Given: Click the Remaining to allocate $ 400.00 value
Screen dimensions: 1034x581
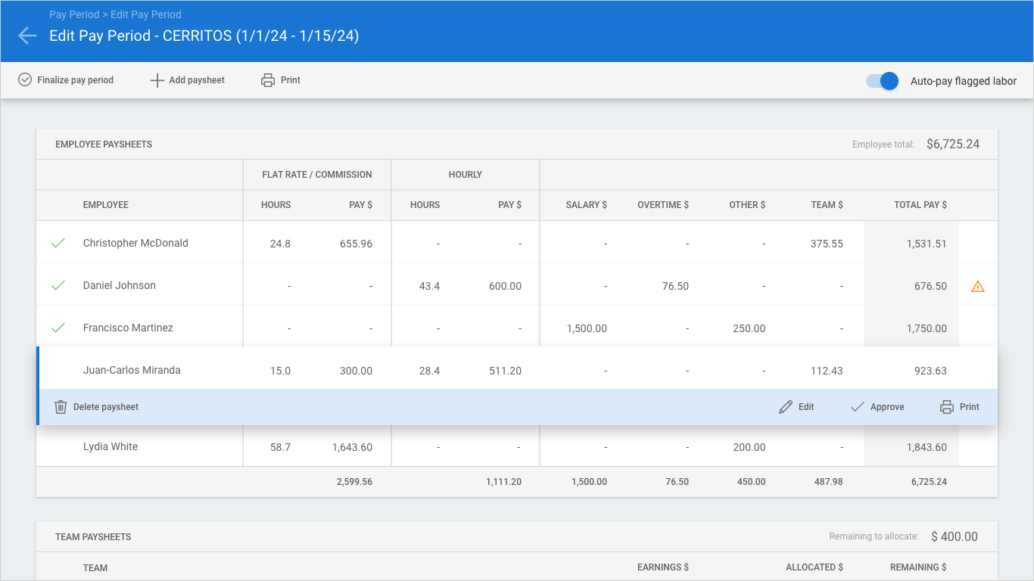Looking at the screenshot, I should pyautogui.click(x=955, y=536).
